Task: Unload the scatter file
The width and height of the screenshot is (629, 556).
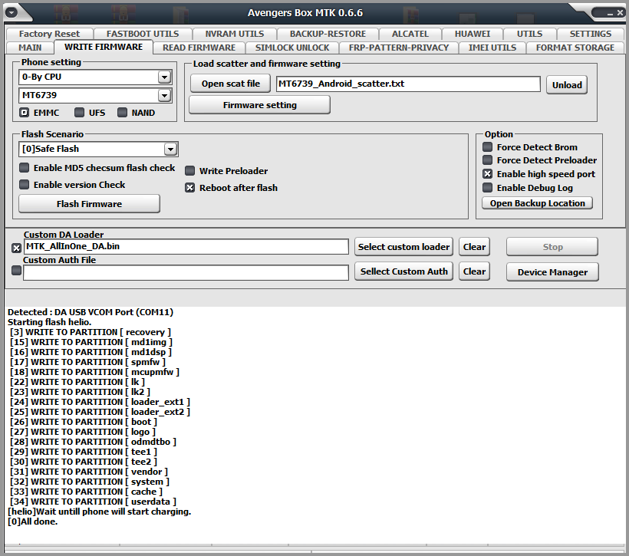Action: pyautogui.click(x=567, y=85)
